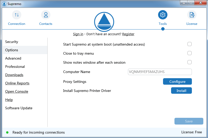Focus the Computer Name input field
The image size is (208, 138).
tap(160, 72)
